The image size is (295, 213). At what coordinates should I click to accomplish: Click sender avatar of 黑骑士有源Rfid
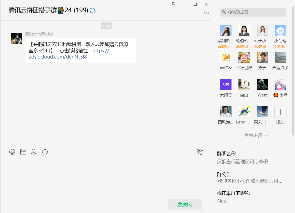(16, 39)
